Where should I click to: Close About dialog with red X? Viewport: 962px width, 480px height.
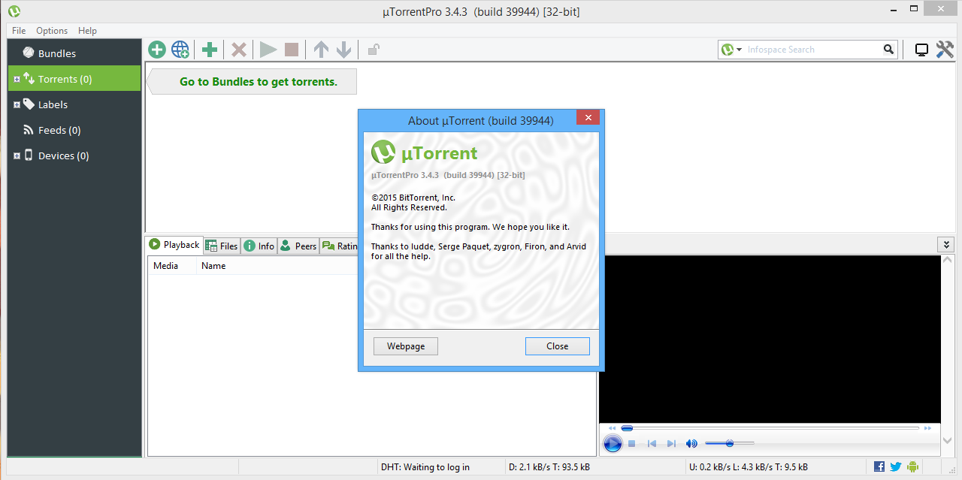pyautogui.click(x=588, y=118)
